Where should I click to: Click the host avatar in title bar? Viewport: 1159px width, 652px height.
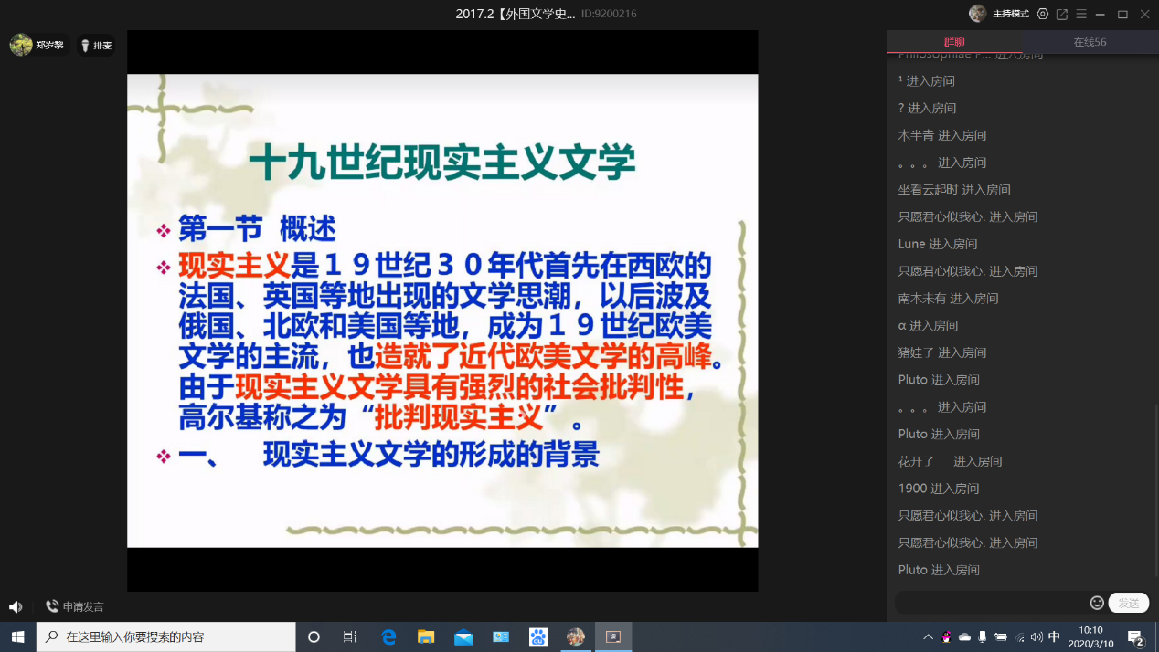[978, 14]
